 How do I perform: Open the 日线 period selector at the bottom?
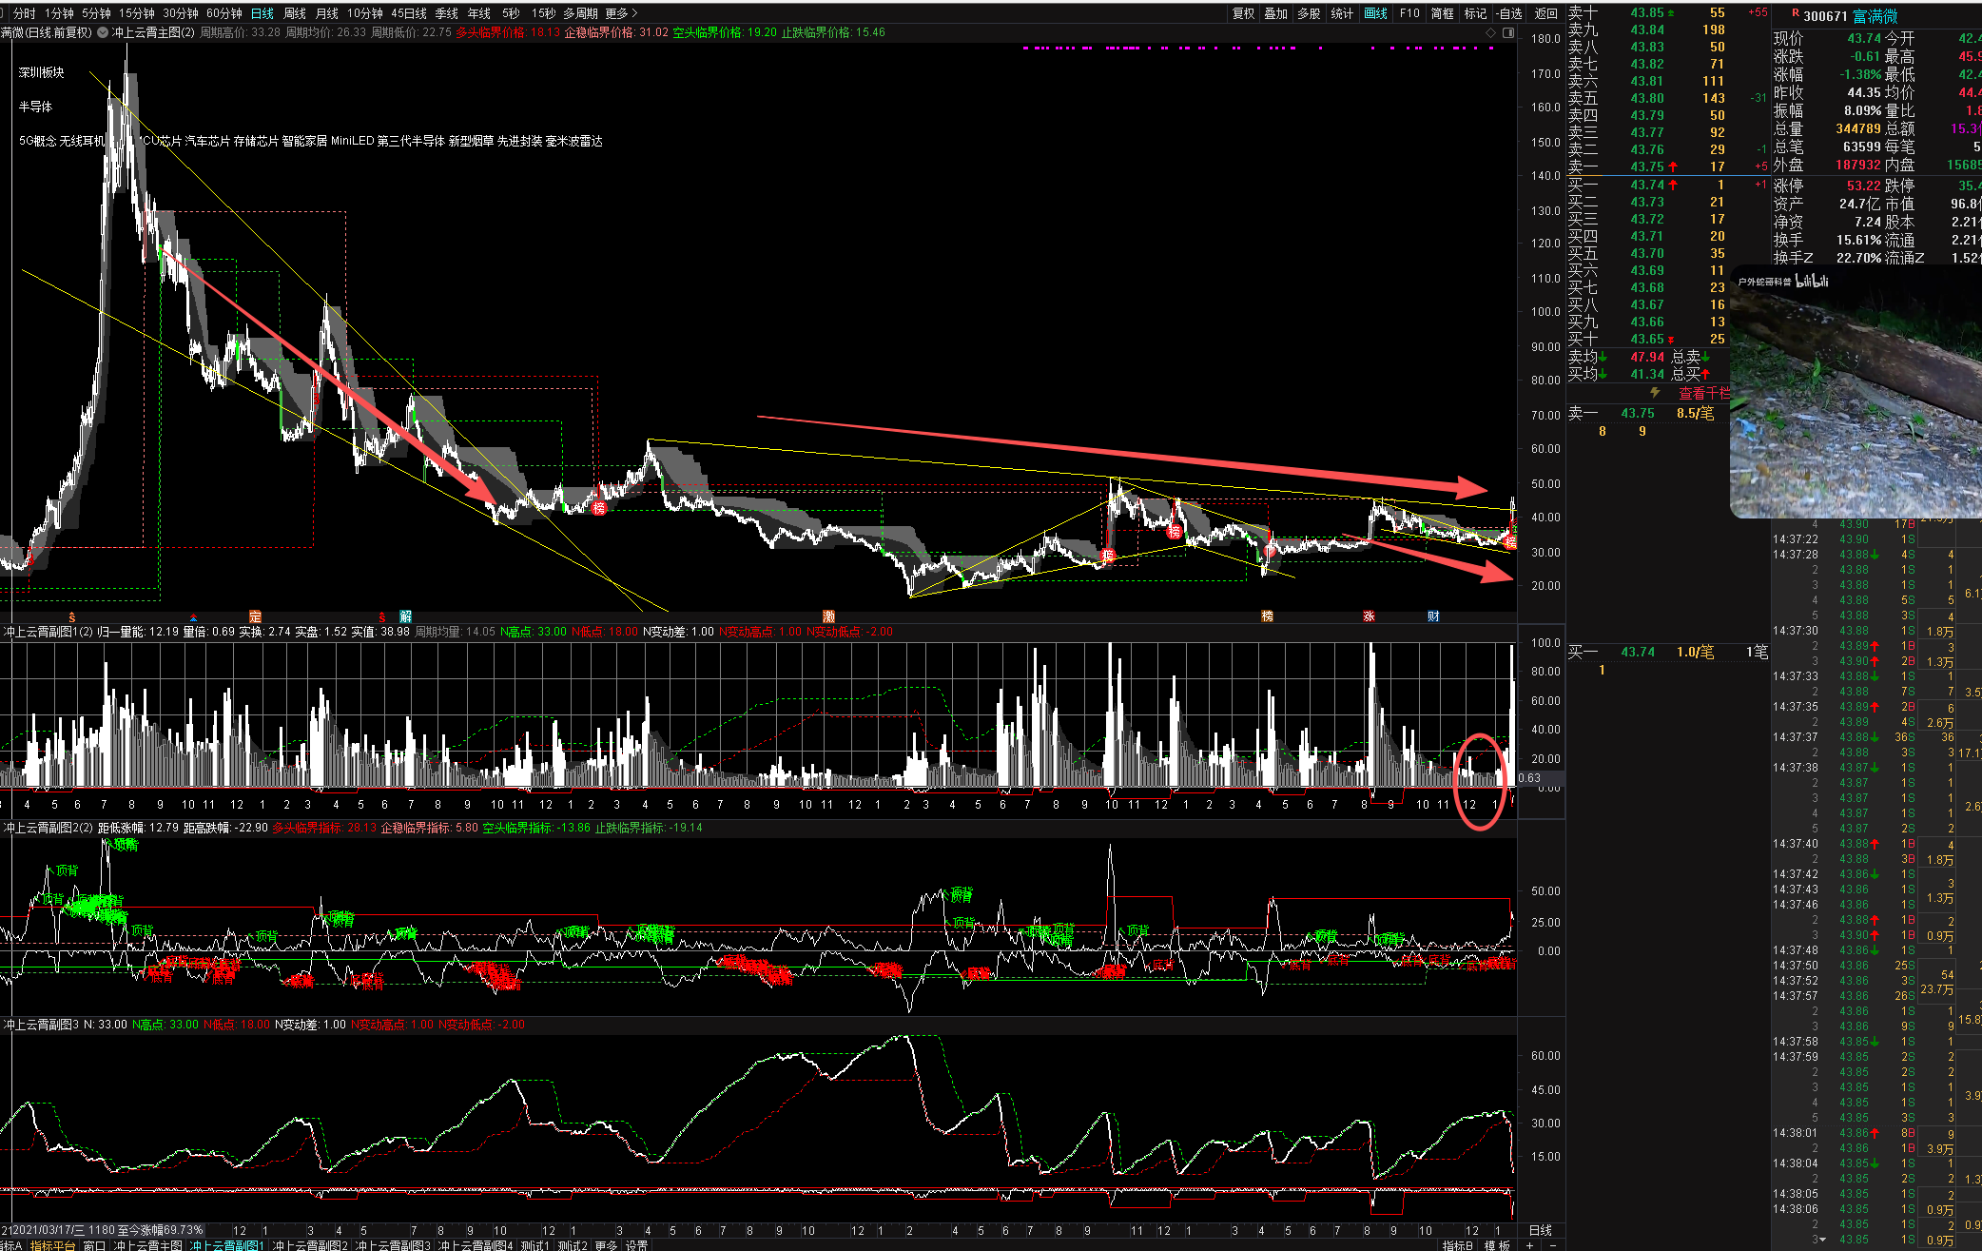click(x=1540, y=1230)
